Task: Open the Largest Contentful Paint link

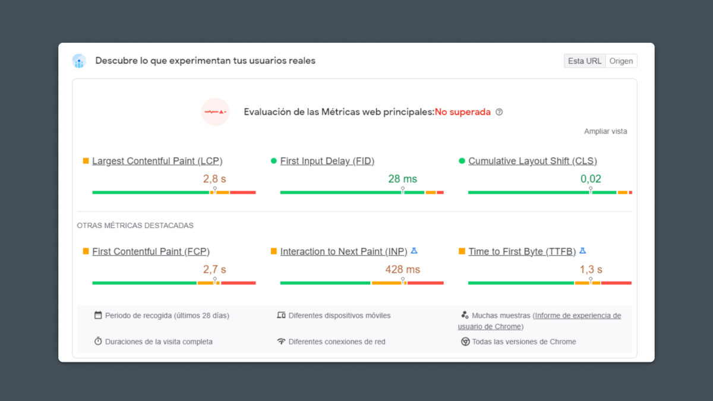Action: tap(157, 161)
